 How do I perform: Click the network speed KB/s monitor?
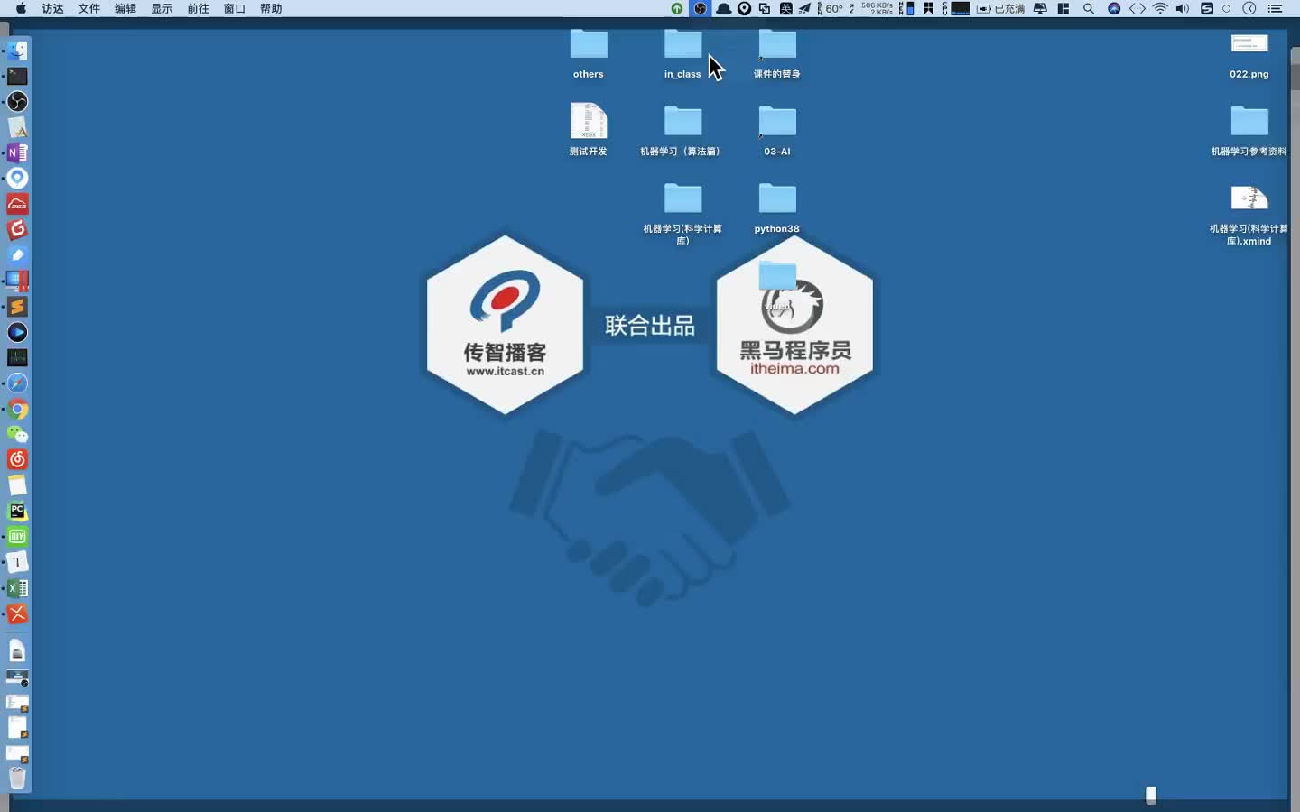click(877, 8)
